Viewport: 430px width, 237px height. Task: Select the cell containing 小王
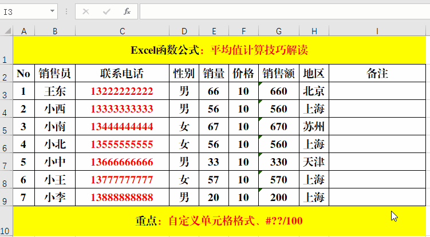[55, 179]
